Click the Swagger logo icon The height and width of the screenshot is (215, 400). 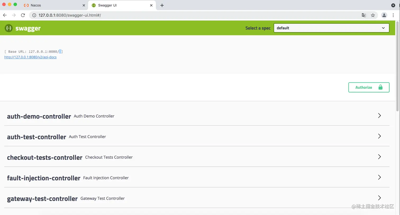[9, 28]
